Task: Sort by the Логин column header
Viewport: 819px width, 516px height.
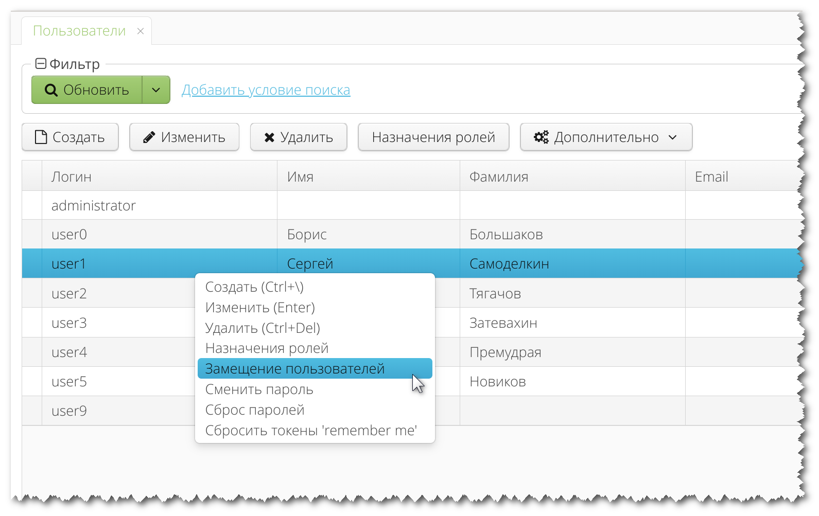Action: click(160, 176)
